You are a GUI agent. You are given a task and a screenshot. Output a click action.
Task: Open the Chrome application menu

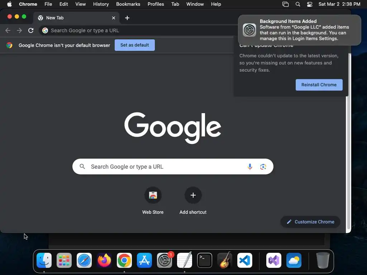click(x=28, y=4)
